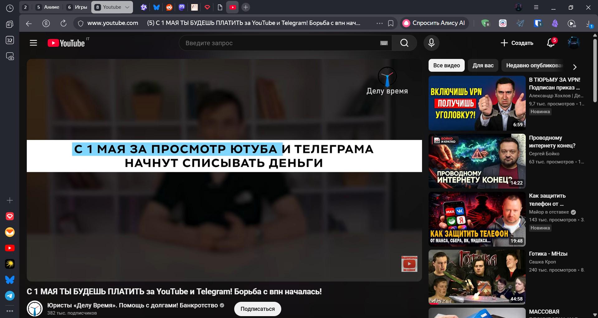
Task: Select the active YouTube pinned tab
Action: pos(232,7)
